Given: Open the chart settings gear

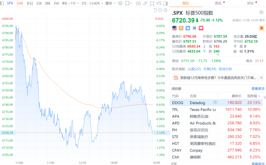Looking at the screenshot, I should pyautogui.click(x=120, y=3).
